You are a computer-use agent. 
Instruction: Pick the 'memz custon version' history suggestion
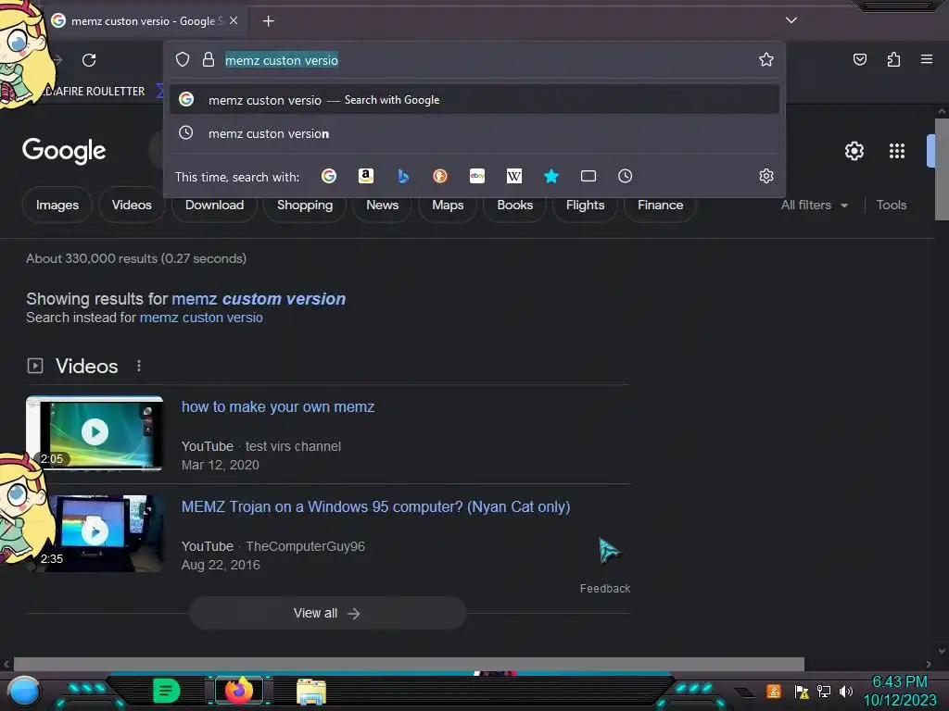coord(474,133)
